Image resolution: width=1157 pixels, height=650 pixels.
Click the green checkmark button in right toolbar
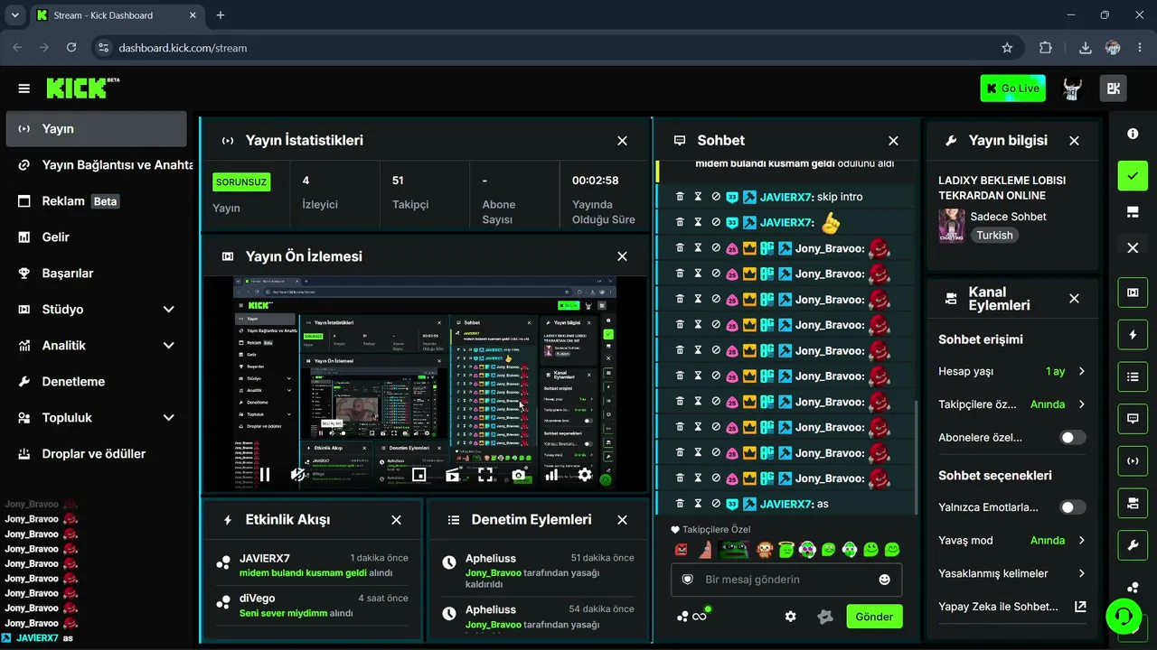(x=1133, y=175)
